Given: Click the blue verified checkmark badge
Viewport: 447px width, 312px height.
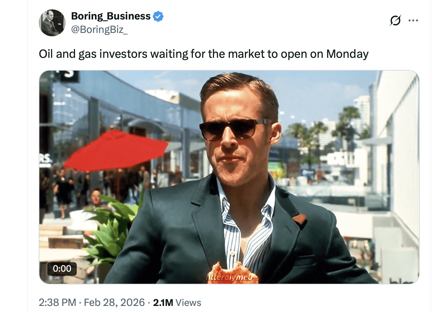Looking at the screenshot, I should 158,16.
